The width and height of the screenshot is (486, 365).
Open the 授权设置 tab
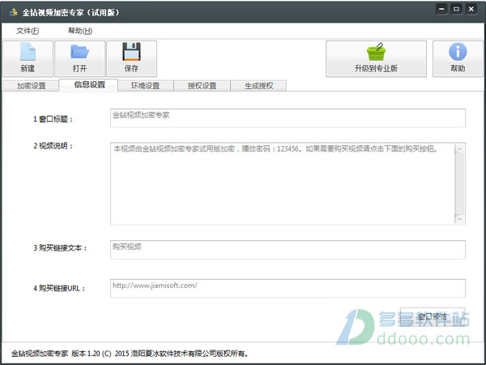click(202, 86)
